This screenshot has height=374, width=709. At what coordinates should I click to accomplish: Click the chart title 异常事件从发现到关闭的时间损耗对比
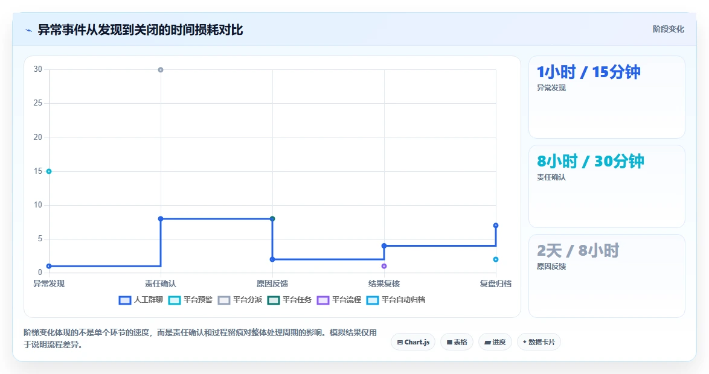point(140,30)
